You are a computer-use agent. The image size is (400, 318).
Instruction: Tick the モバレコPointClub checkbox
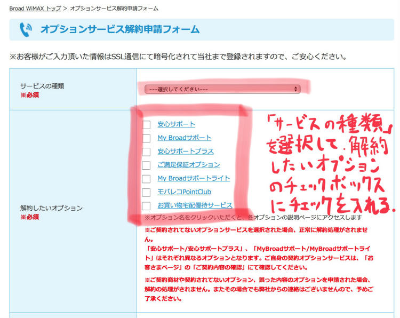146,193
